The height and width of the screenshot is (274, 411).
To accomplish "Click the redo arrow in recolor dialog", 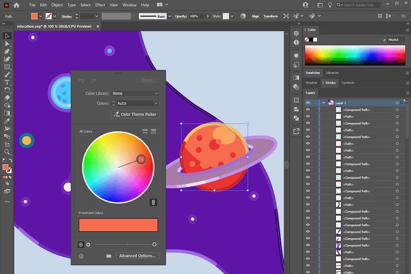I will (93, 81).
